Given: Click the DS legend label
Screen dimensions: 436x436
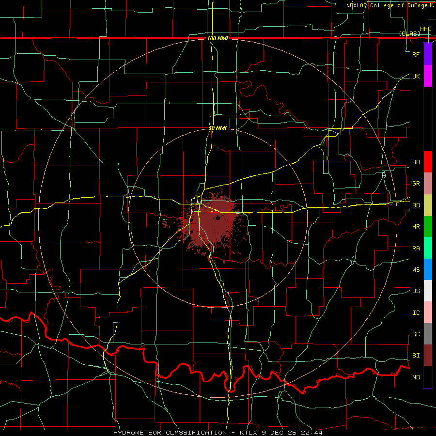Looking at the screenshot, I should (416, 291).
